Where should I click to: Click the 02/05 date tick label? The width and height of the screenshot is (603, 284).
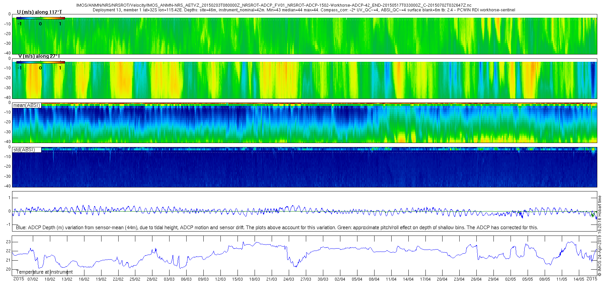[x=511, y=279]
